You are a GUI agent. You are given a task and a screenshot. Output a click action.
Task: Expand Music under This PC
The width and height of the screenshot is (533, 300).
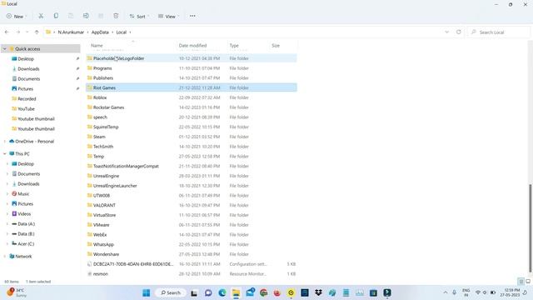click(x=7, y=194)
